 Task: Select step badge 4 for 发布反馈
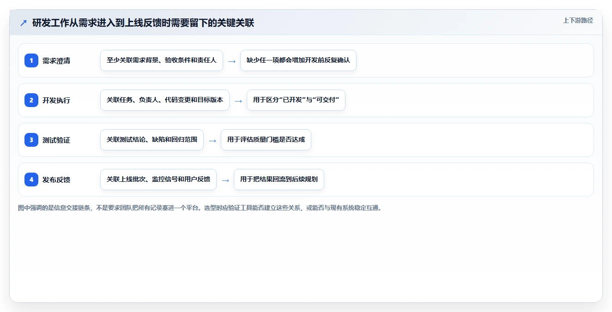[x=31, y=180]
